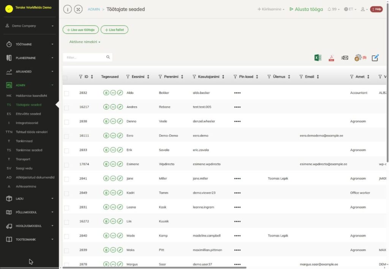Click the Lisa uus töötaja button
The width and height of the screenshot is (389, 269).
(x=81, y=30)
